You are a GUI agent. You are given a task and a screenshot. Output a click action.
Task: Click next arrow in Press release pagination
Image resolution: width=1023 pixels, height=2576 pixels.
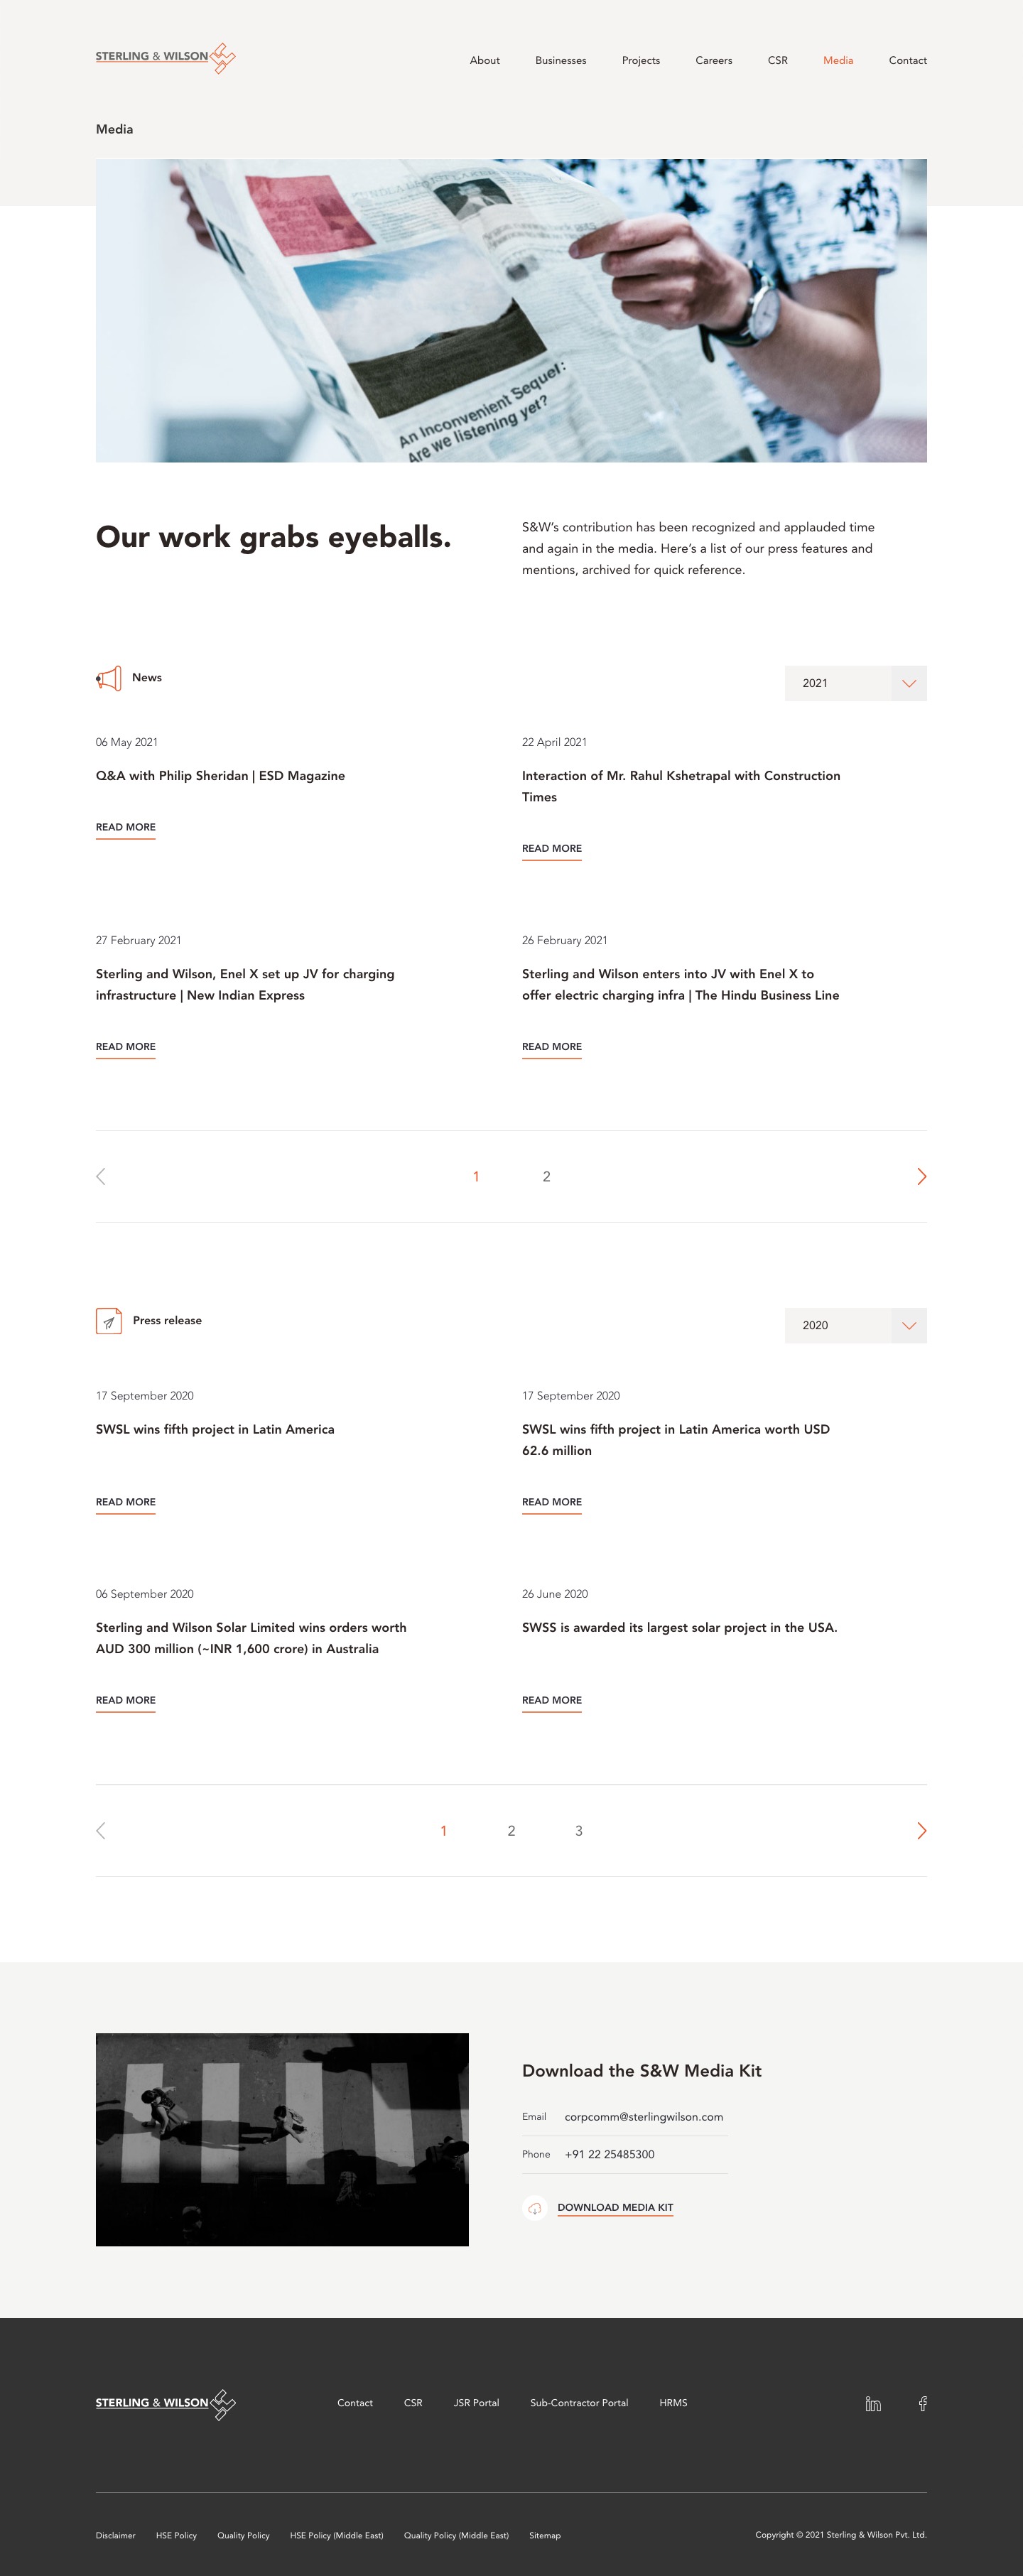click(x=921, y=1830)
